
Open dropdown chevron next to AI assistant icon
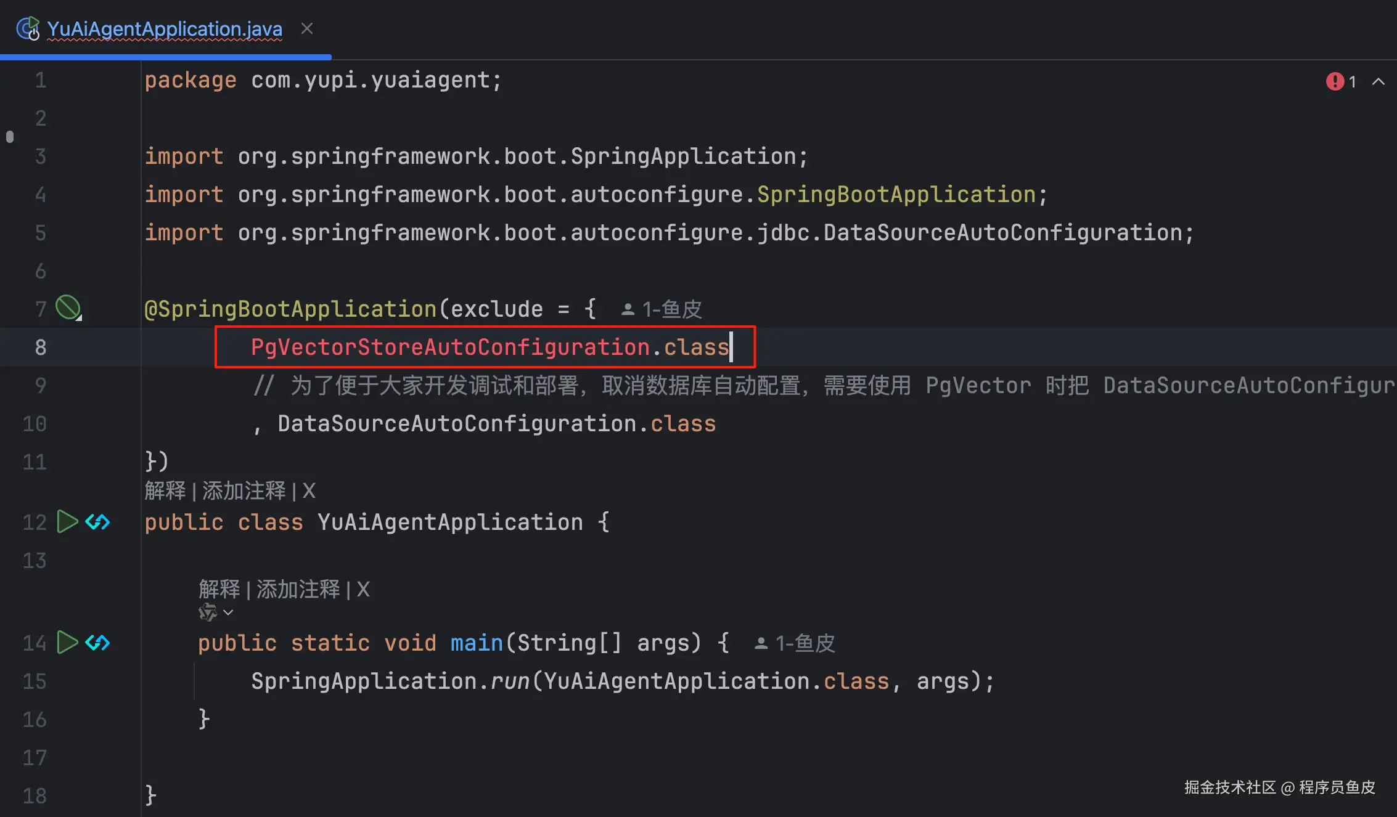229,612
